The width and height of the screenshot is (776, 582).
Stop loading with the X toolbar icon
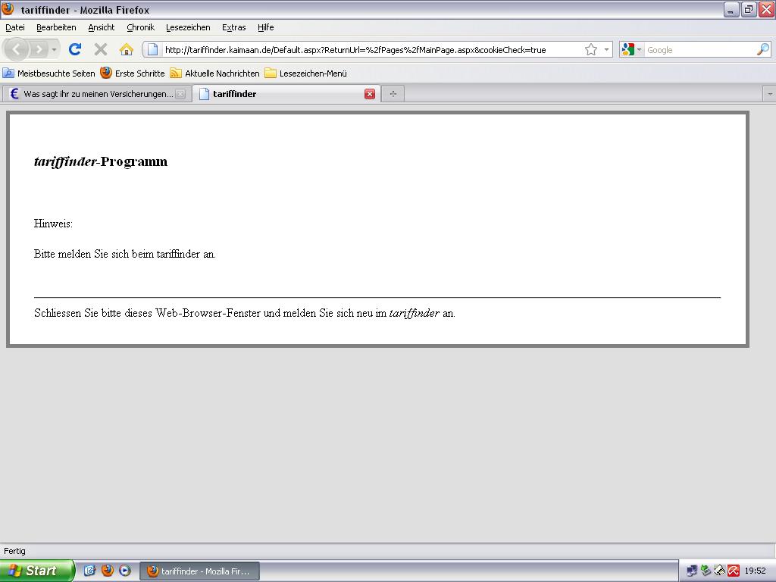pos(101,49)
